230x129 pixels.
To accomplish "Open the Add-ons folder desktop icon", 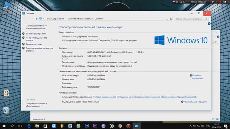I will click(6, 95).
